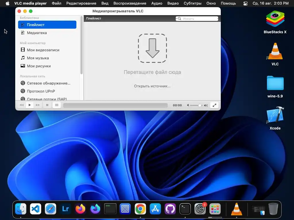The width and height of the screenshot is (294, 220).
Task: Select Сетевые потоки (SAP) entry
Action: [47, 99]
